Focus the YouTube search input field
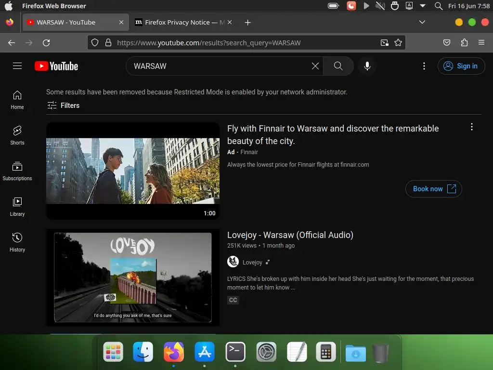 220,66
